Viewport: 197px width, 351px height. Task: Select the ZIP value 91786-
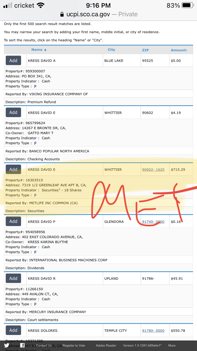point(148,278)
